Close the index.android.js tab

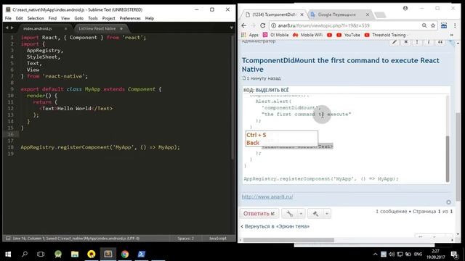pyautogui.click(x=66, y=29)
